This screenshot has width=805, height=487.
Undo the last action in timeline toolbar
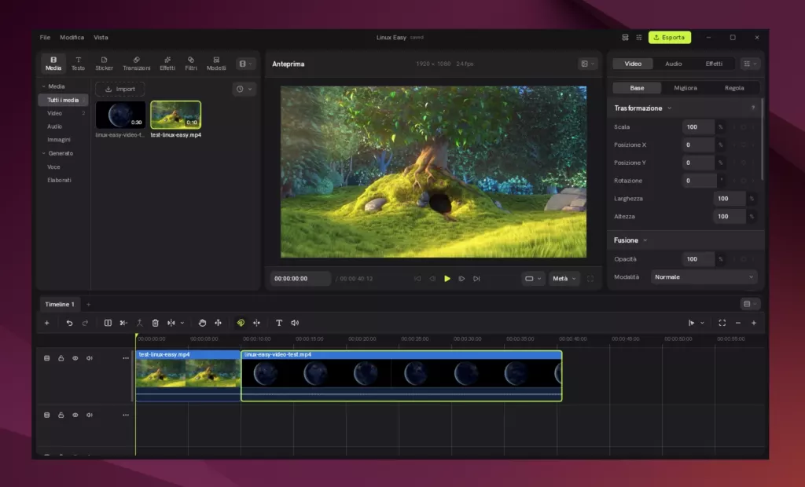coord(69,323)
